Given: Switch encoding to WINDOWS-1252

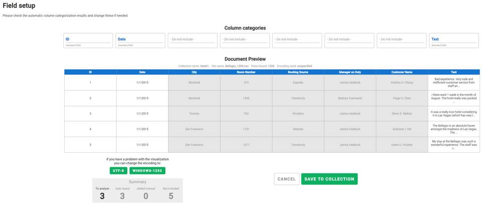Looking at the screenshot, I should (x=147, y=171).
